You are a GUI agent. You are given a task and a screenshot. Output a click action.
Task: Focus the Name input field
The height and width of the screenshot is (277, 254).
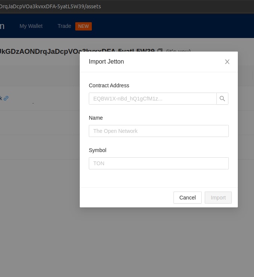(159, 131)
